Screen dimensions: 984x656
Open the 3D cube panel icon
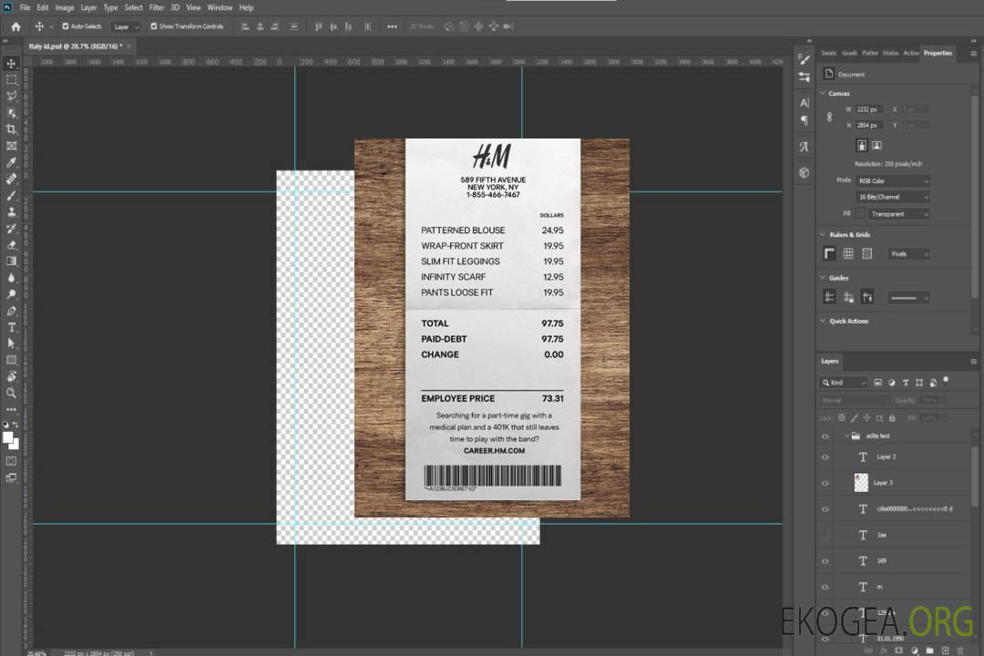coord(805,172)
